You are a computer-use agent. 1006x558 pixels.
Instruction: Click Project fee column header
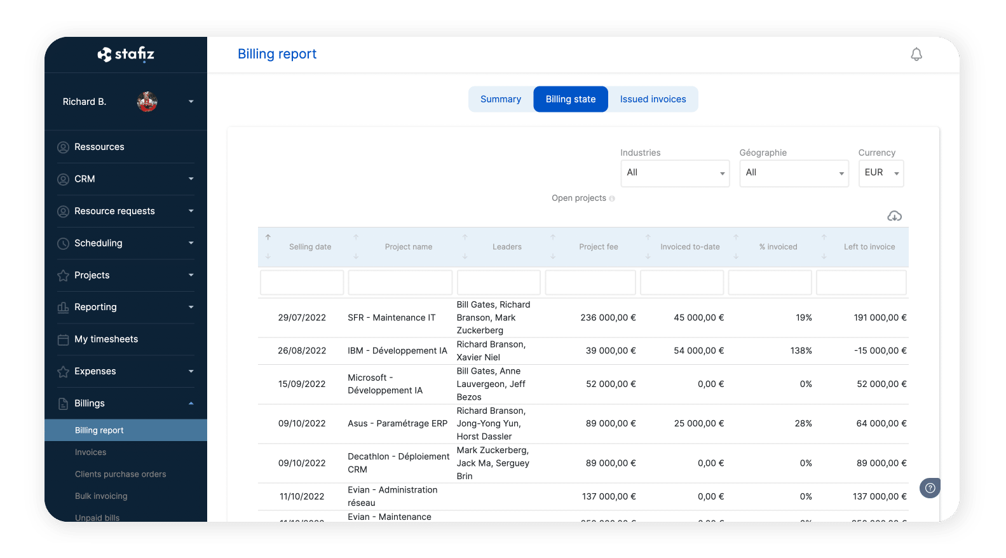[599, 247]
